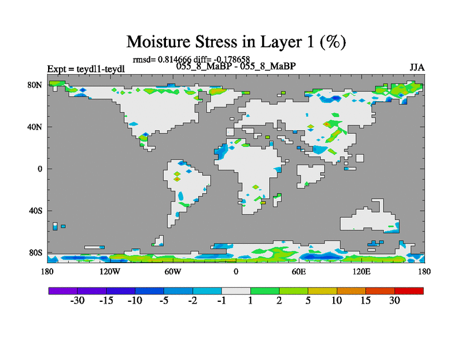Click the plot title Moisture Stress in Layer 1
458x343 pixels.
[236, 42]
